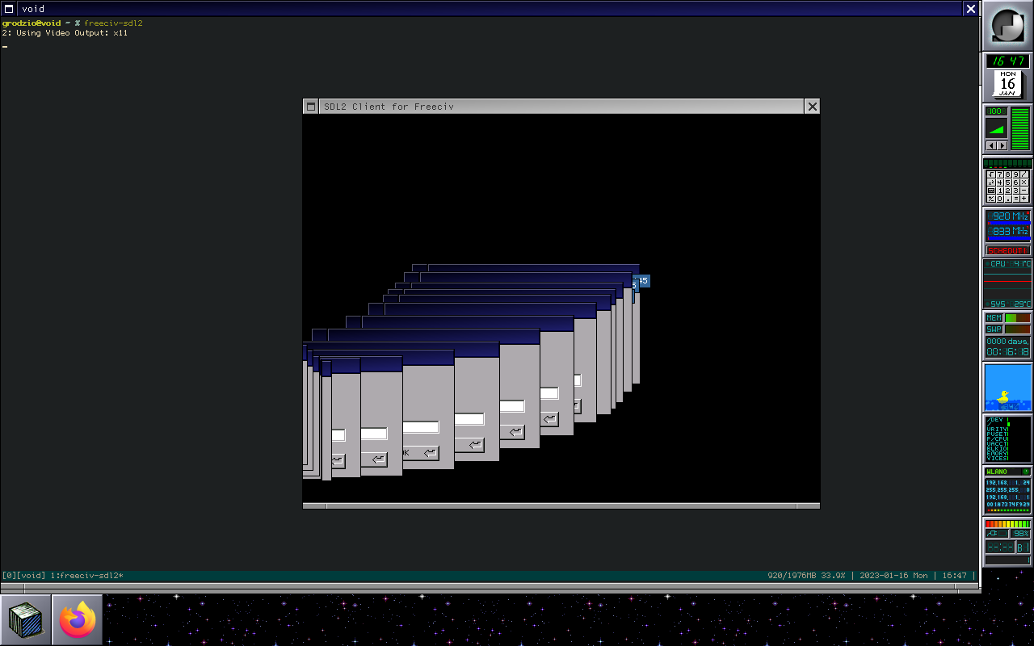Click the 2 key on calculator applet
Image resolution: width=1034 pixels, height=646 pixels.
[1007, 191]
